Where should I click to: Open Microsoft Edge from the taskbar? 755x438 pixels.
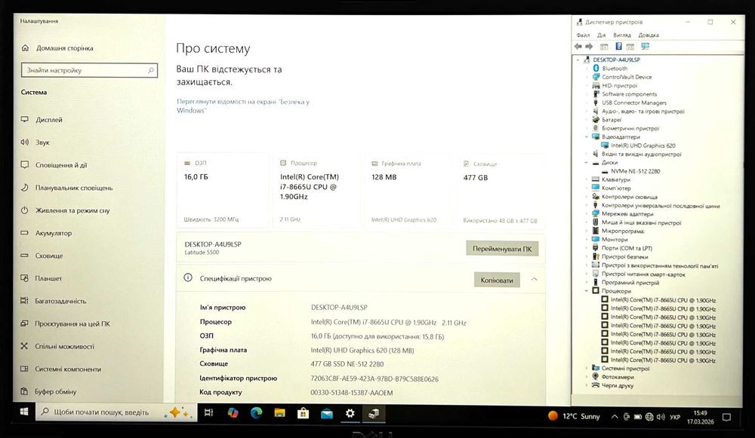[256, 413]
